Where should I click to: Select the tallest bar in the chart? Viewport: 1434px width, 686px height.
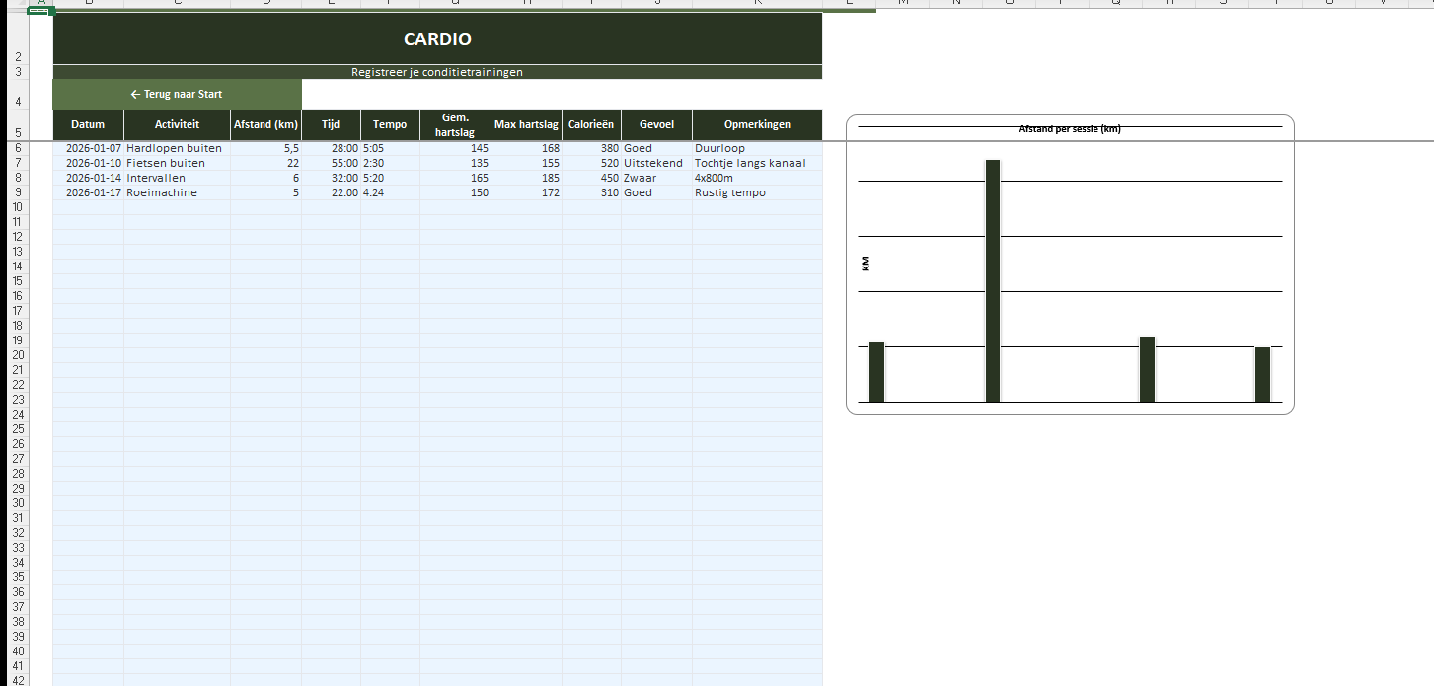(x=993, y=280)
